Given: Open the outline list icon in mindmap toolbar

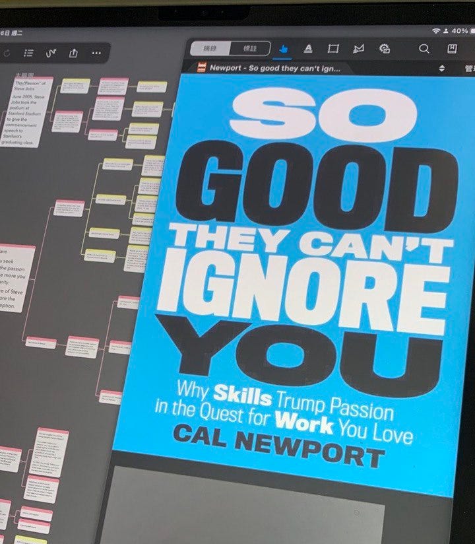Looking at the screenshot, I should tap(28, 53).
